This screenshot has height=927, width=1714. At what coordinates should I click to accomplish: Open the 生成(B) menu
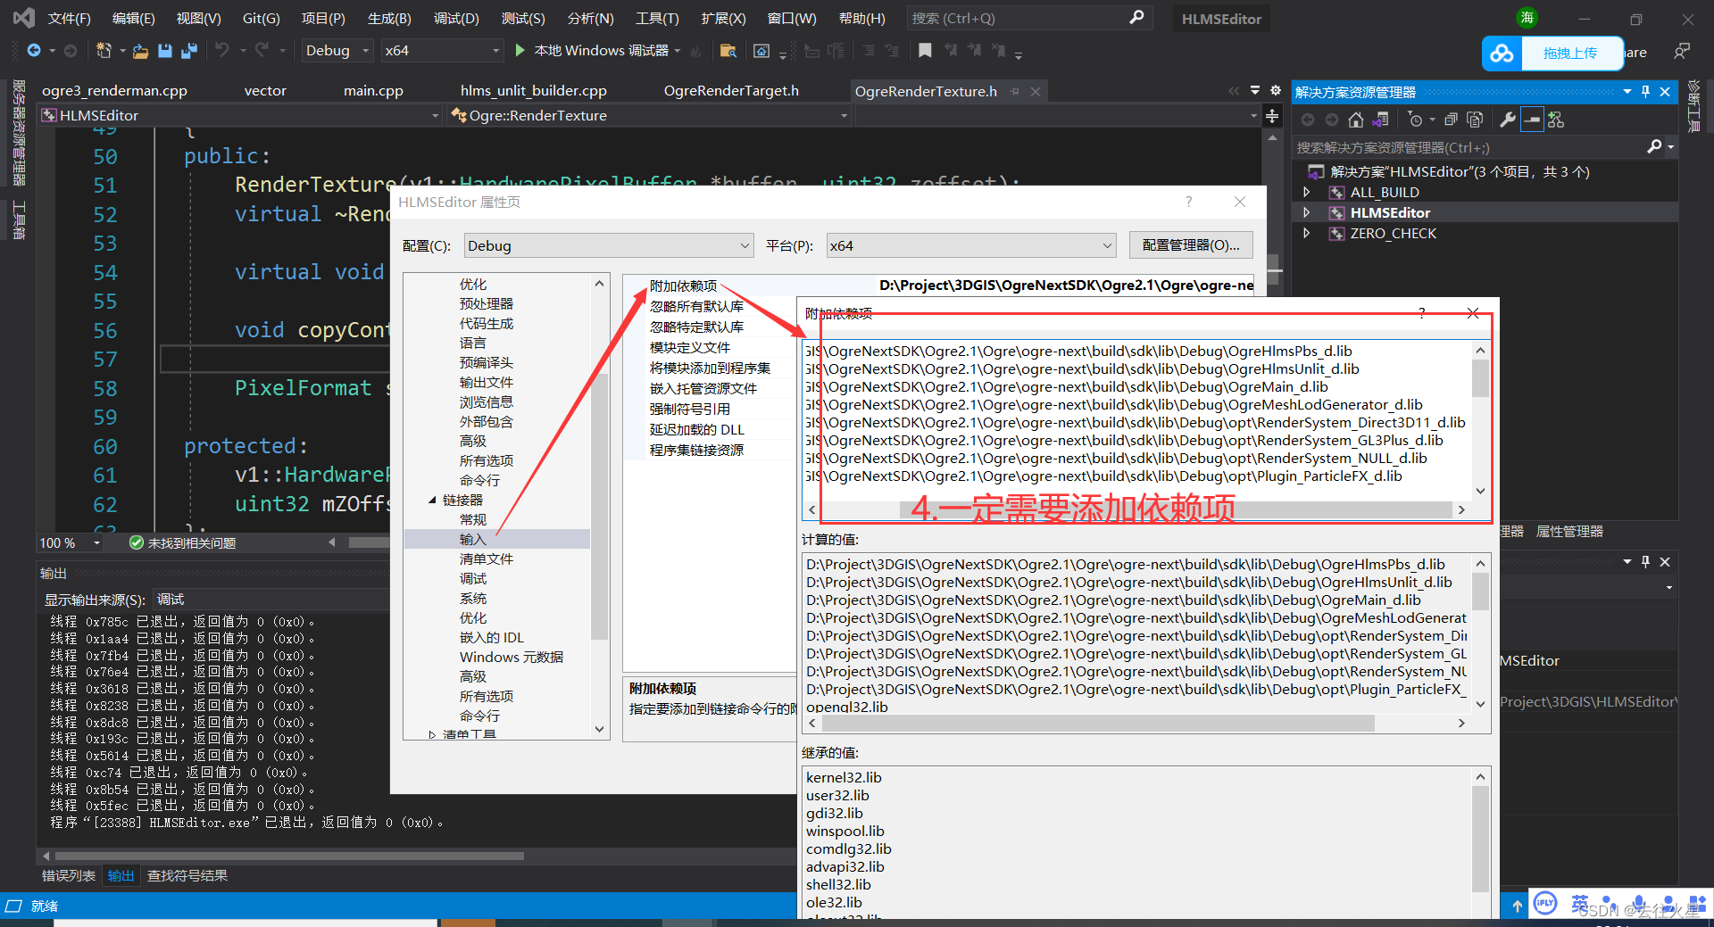pyautogui.click(x=389, y=18)
